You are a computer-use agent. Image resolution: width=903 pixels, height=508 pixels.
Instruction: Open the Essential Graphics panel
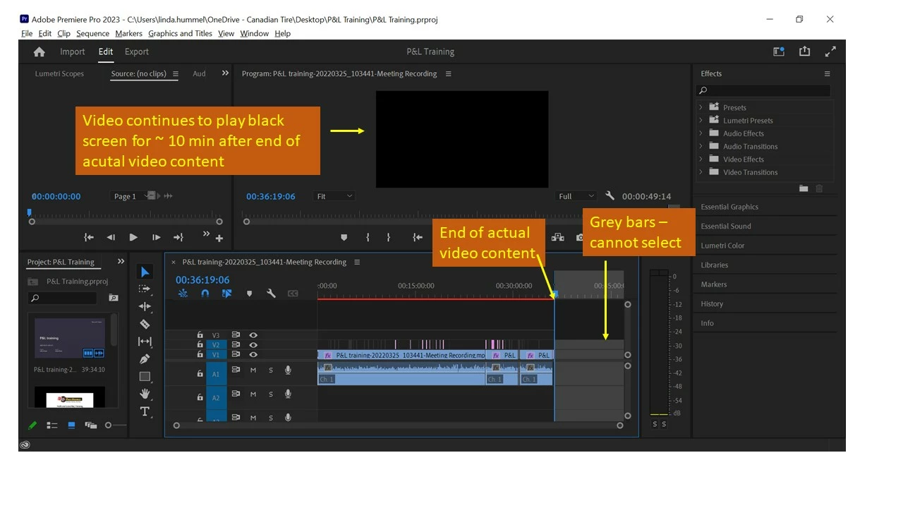(x=729, y=207)
